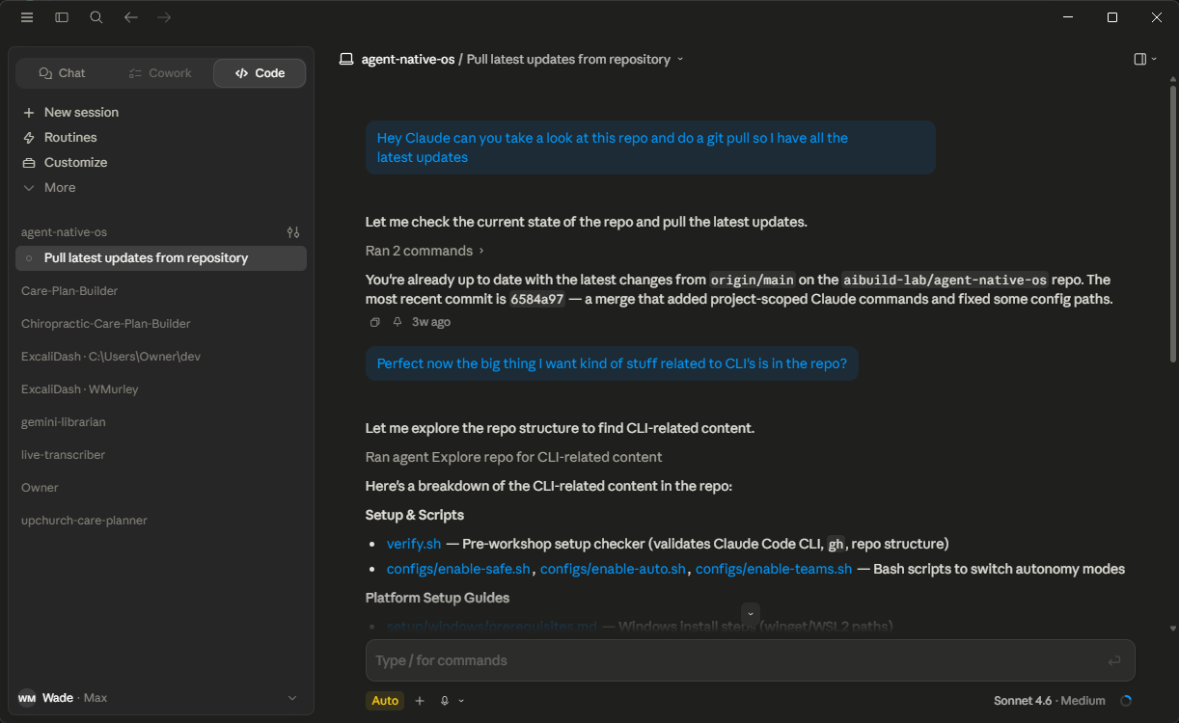Image resolution: width=1179 pixels, height=723 pixels.
Task: Go forward with the right arrow
Action: [164, 17]
